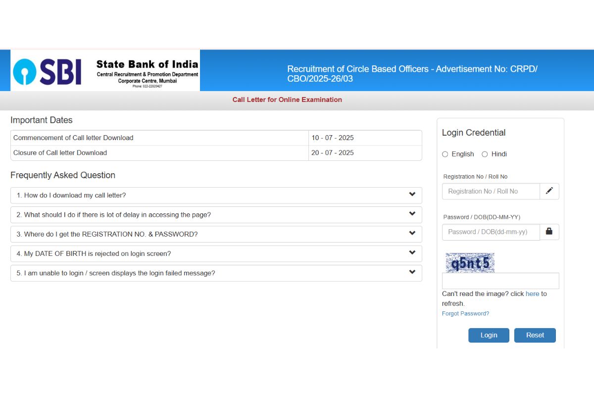Click the SBI logo in header
Viewport: 594px width, 396px height.
click(x=47, y=72)
